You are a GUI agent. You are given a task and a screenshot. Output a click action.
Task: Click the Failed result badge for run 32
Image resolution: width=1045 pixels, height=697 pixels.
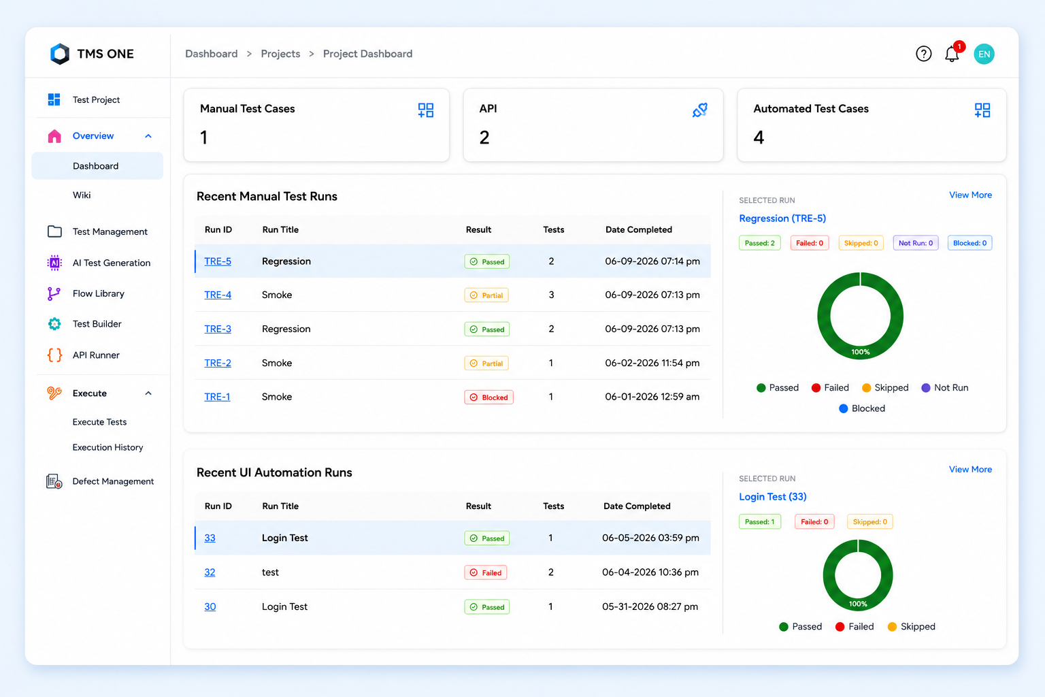pyautogui.click(x=486, y=573)
